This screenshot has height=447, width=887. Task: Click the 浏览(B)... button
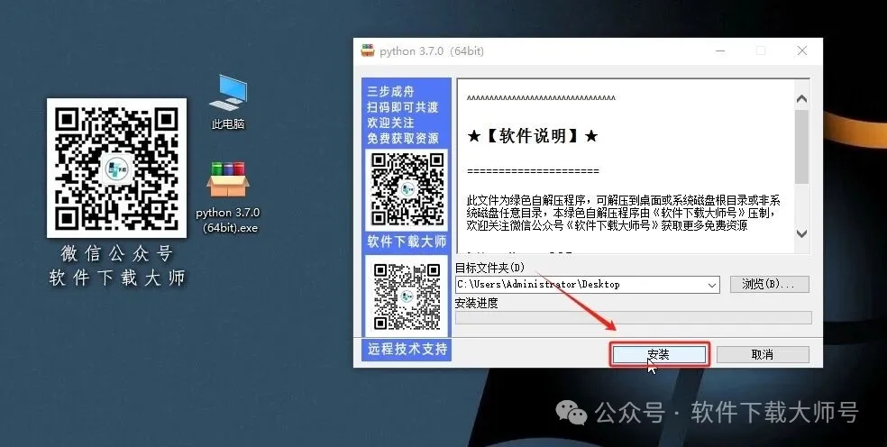769,284
